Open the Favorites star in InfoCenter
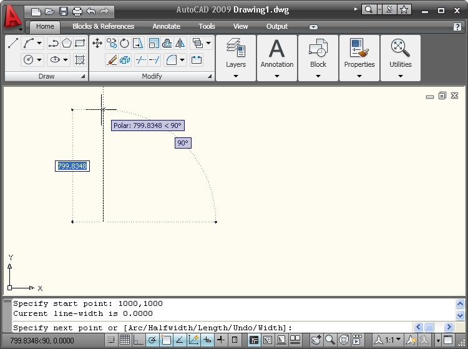This screenshot has height=349, width=468. pyautogui.click(x=404, y=9)
